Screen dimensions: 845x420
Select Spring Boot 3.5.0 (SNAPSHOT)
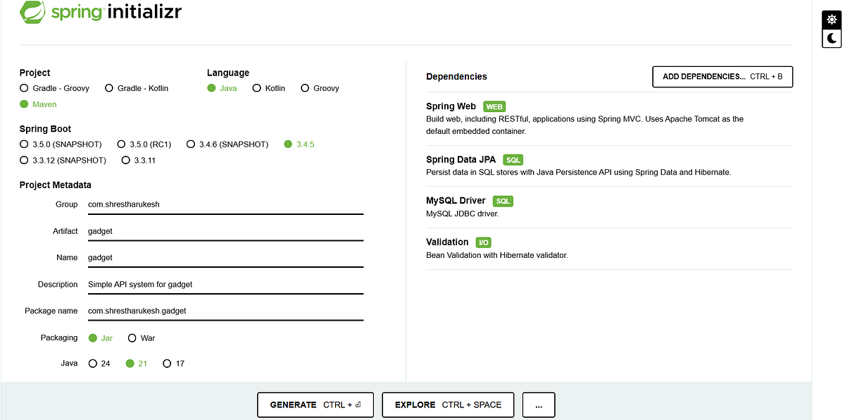(x=61, y=144)
